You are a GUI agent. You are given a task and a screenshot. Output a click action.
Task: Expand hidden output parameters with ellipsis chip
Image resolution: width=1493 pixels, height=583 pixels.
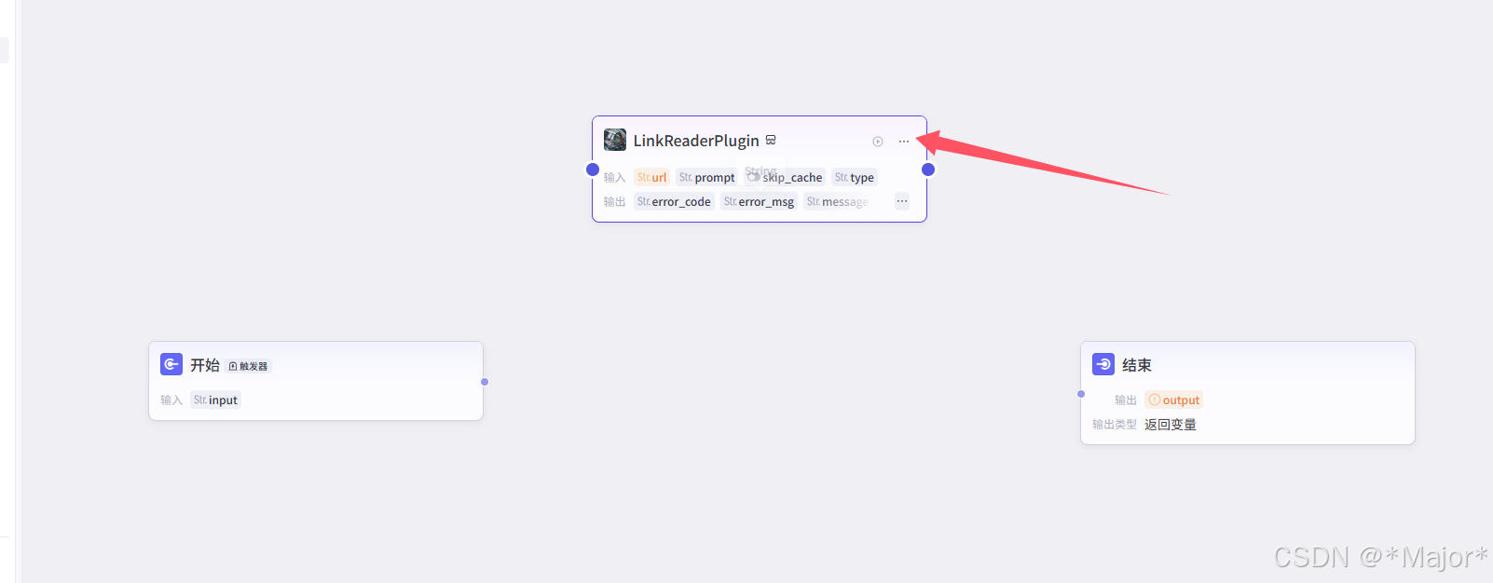pyautogui.click(x=902, y=201)
